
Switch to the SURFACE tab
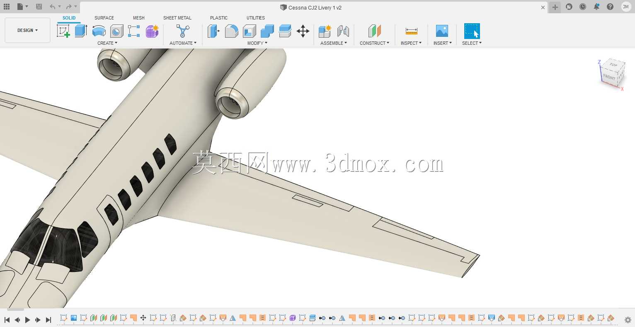click(104, 18)
